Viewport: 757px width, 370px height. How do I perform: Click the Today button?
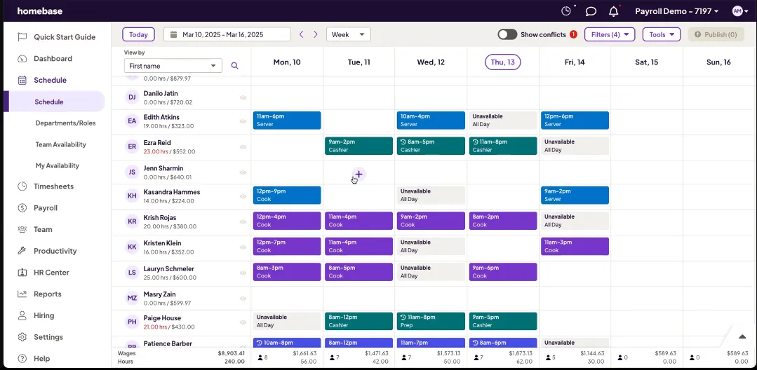tap(138, 34)
